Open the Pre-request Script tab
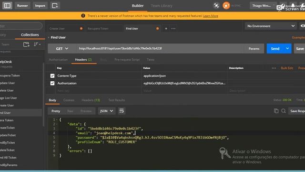Viewport: 305px width, 172px height. (x=127, y=60)
